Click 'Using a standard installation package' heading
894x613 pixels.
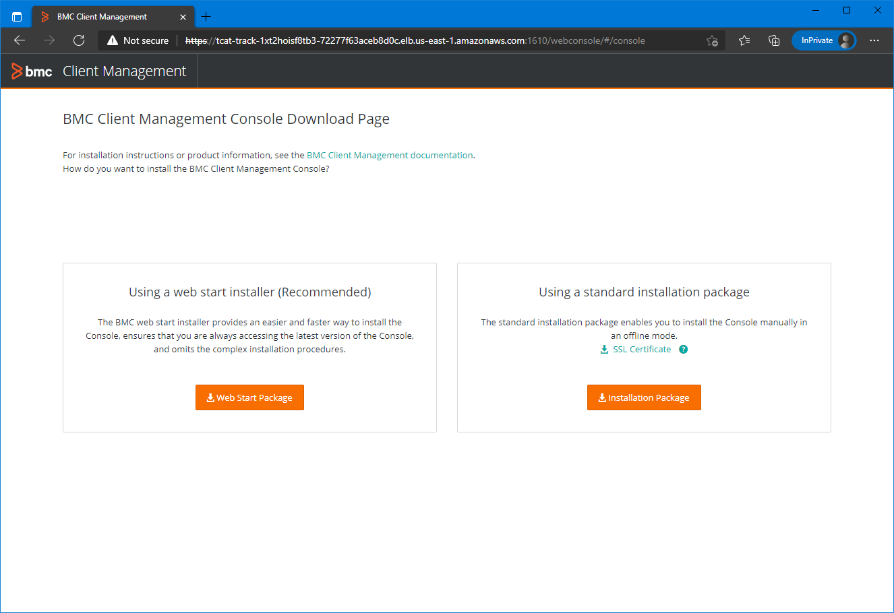tap(644, 292)
